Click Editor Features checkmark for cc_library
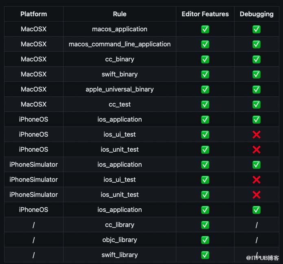Image resolution: width=283 pixels, height=264 pixels. pyautogui.click(x=205, y=225)
